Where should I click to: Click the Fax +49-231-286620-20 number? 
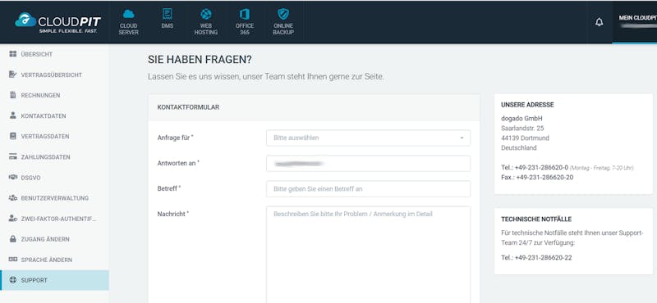544,178
